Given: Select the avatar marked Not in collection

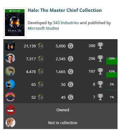Looking at the screenshot, I should tap(10, 123).
